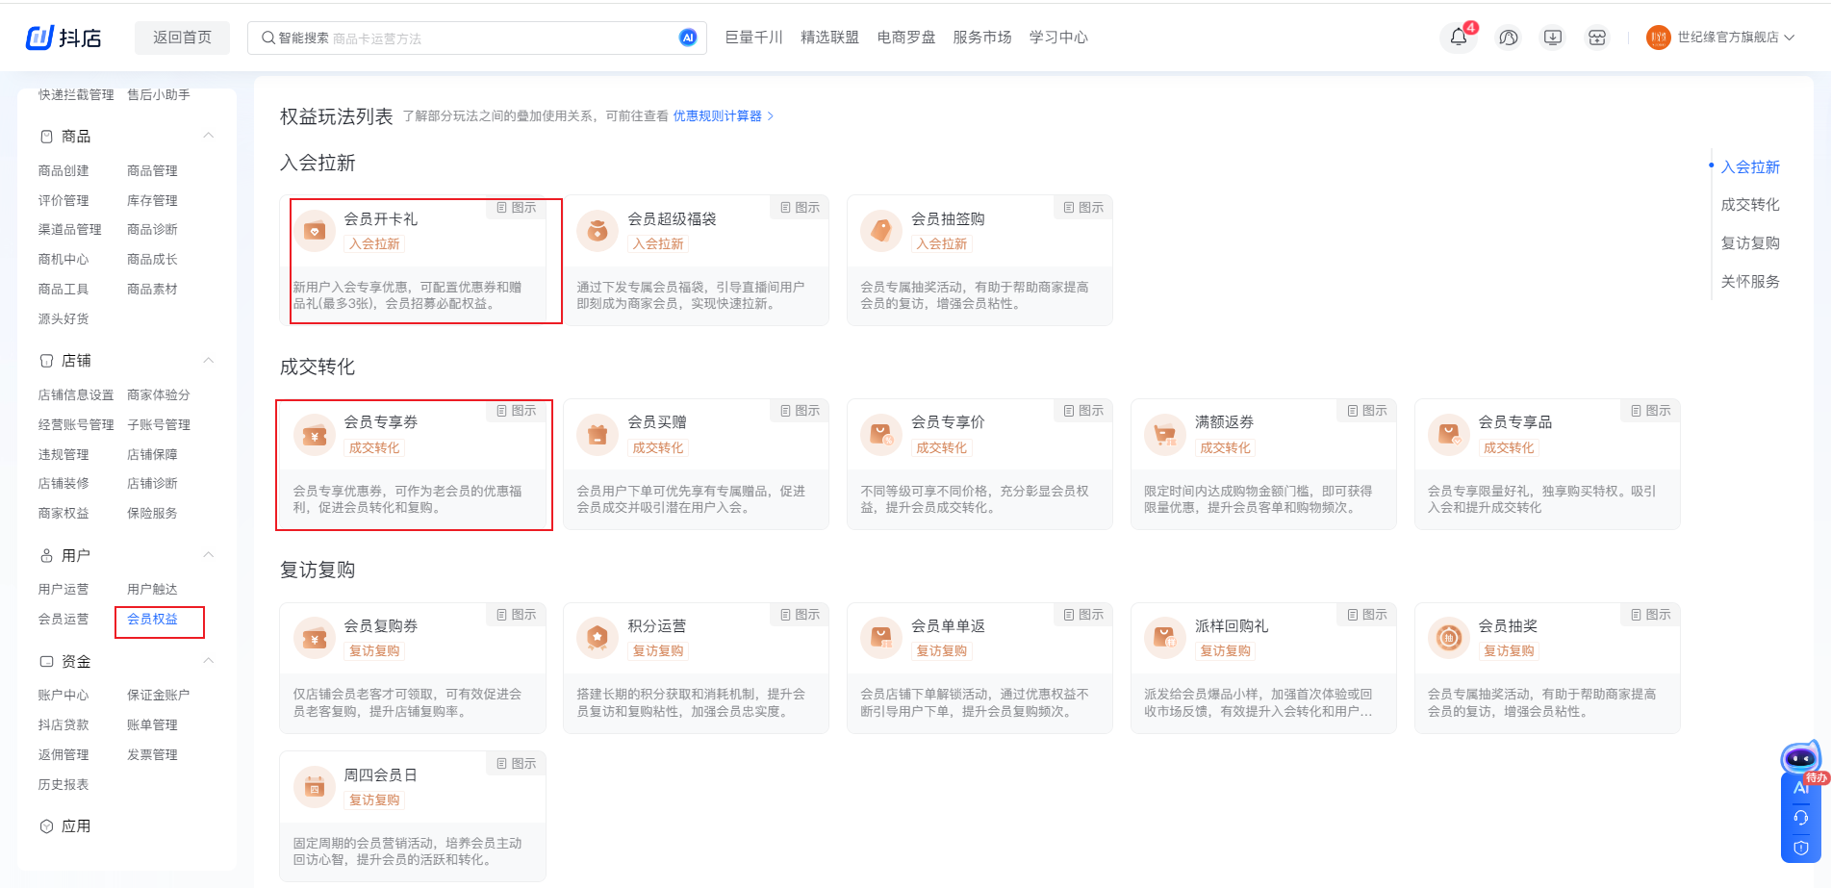1831x888 pixels.
Task: Open the AI assistant robot widget
Action: 1799,759
